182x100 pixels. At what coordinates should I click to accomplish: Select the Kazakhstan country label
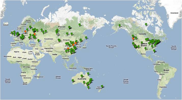49,39
